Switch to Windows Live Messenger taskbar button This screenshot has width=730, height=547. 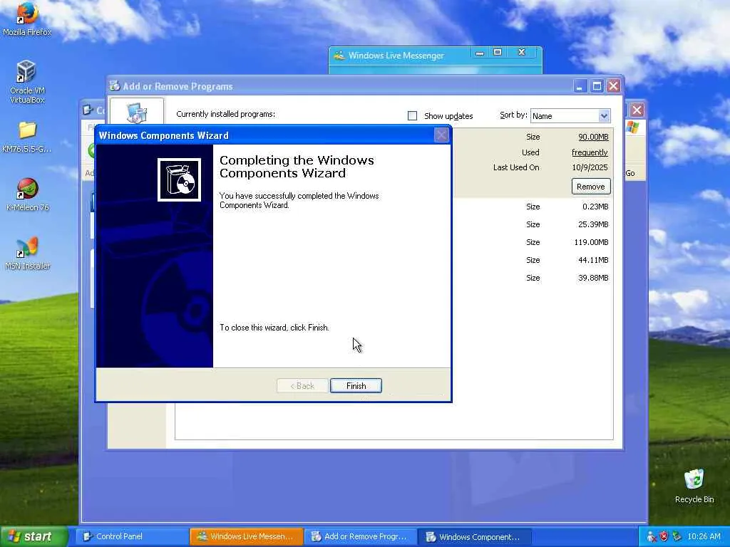pos(246,536)
